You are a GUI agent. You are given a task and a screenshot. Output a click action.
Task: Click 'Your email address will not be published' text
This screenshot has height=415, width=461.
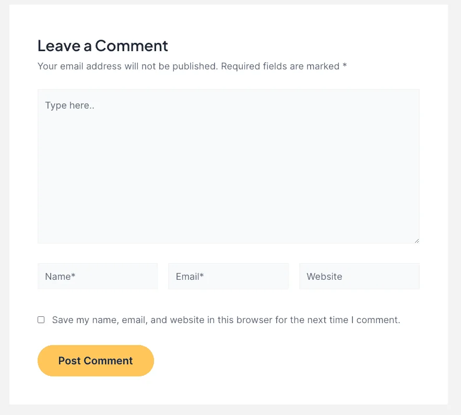coord(127,66)
